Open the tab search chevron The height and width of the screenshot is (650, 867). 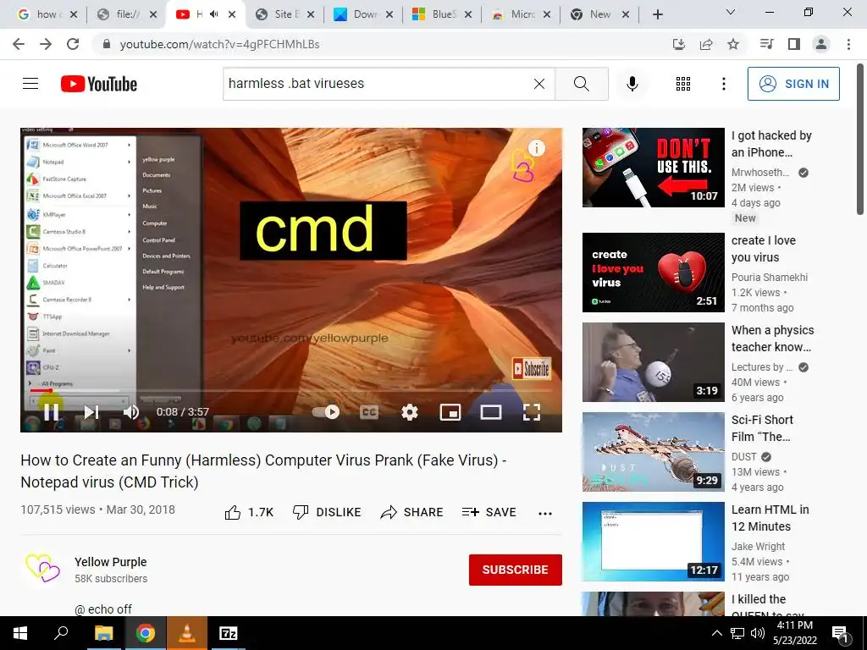coord(731,12)
